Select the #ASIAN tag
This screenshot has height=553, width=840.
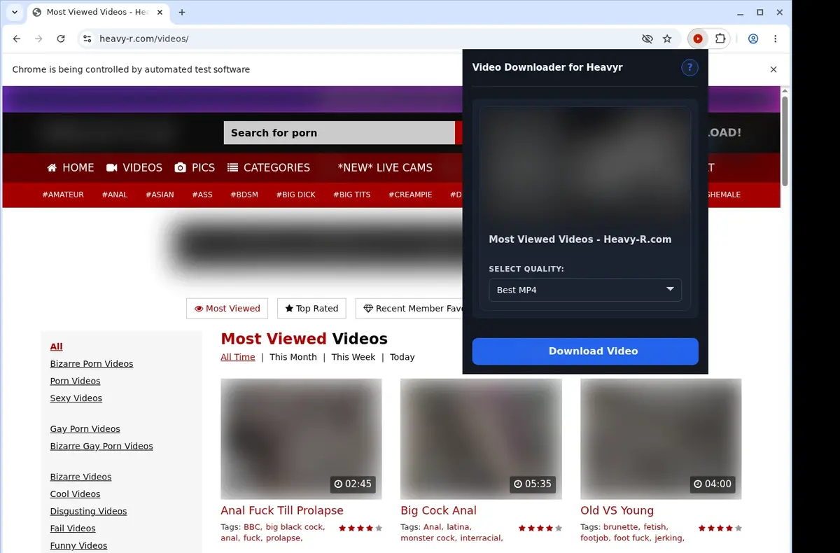(x=160, y=195)
